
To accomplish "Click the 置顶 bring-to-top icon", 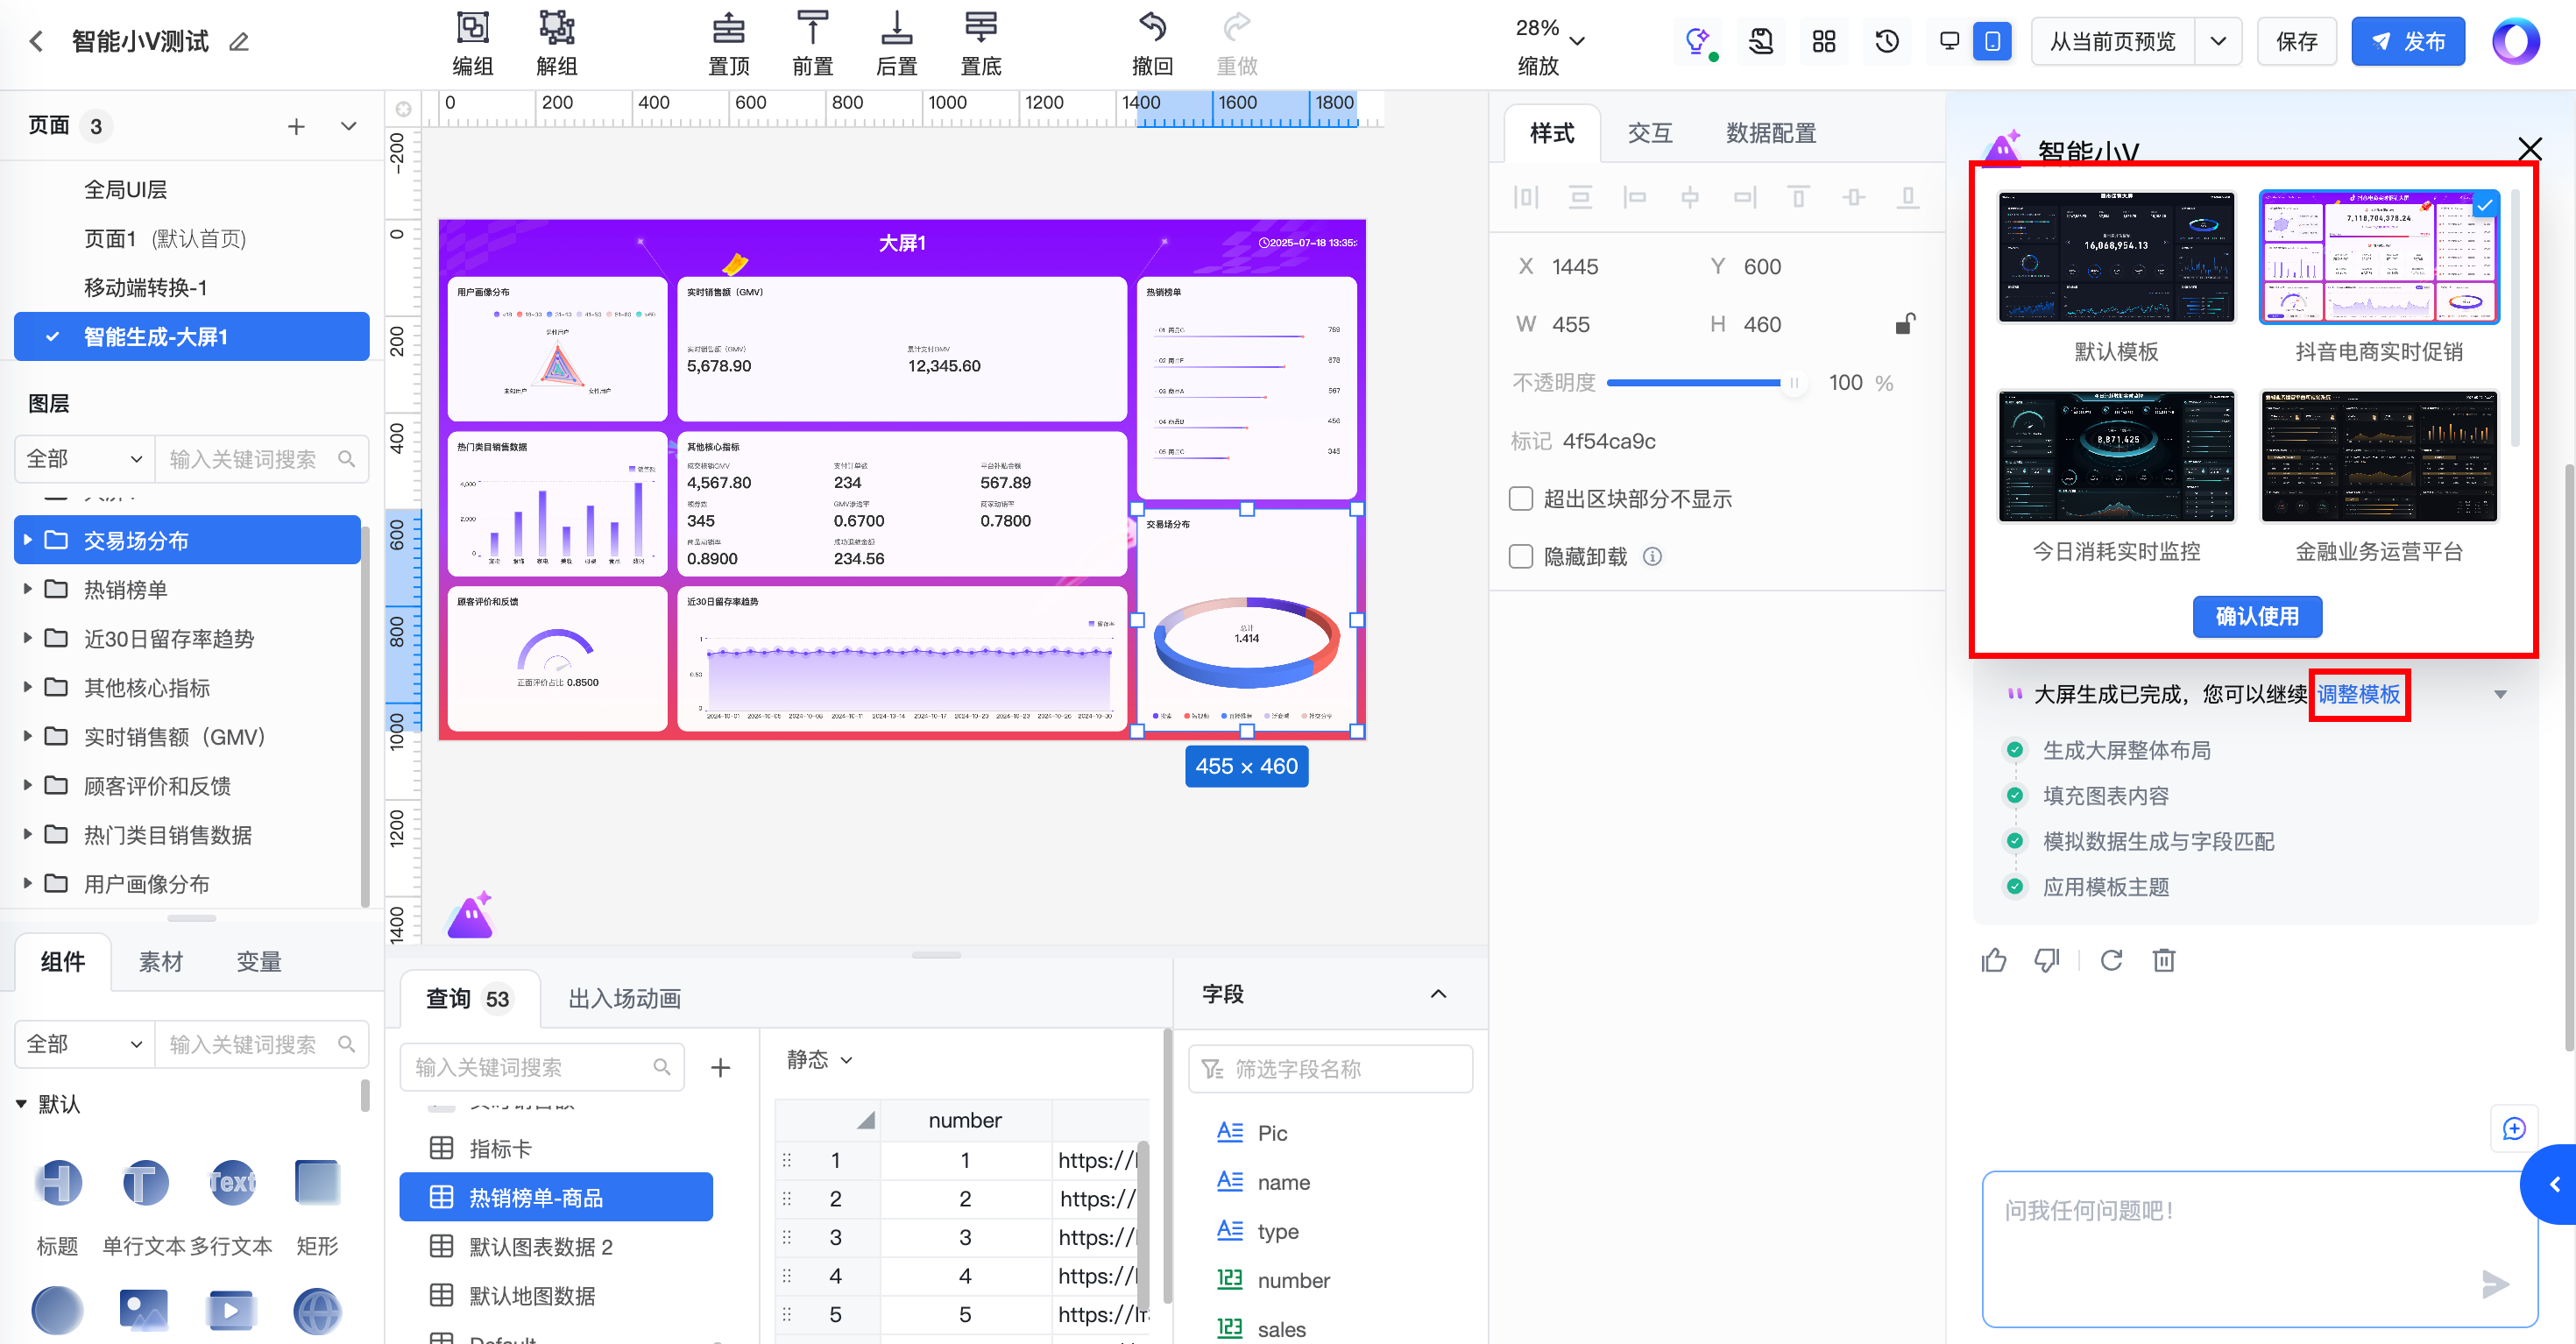I will coord(728,30).
